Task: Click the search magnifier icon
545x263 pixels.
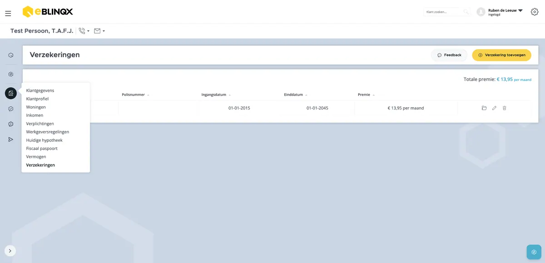Action: [466, 12]
